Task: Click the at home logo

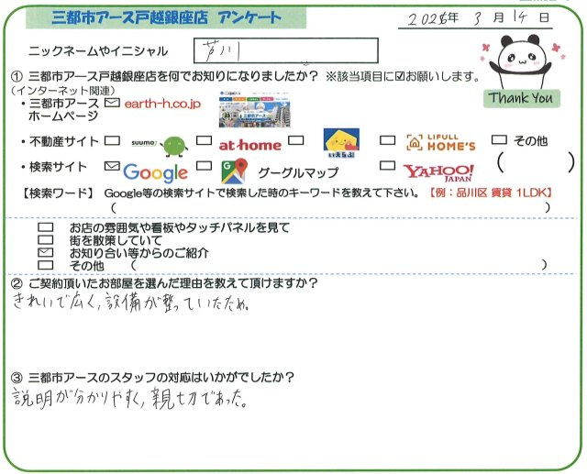Action: click(250, 145)
